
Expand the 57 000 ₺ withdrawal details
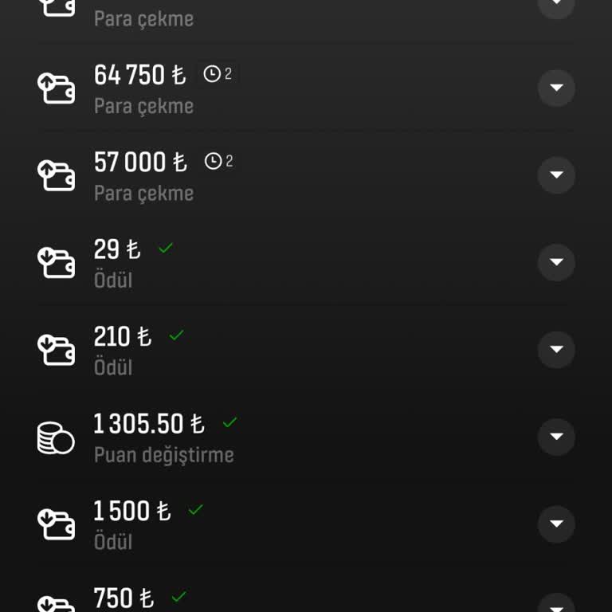pos(556,175)
